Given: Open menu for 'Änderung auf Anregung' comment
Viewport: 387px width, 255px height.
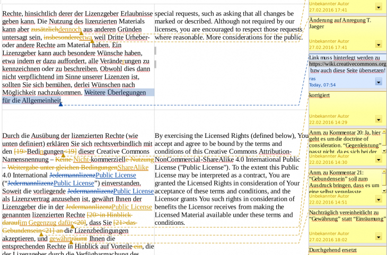Looking at the screenshot, I should coord(379,44).
